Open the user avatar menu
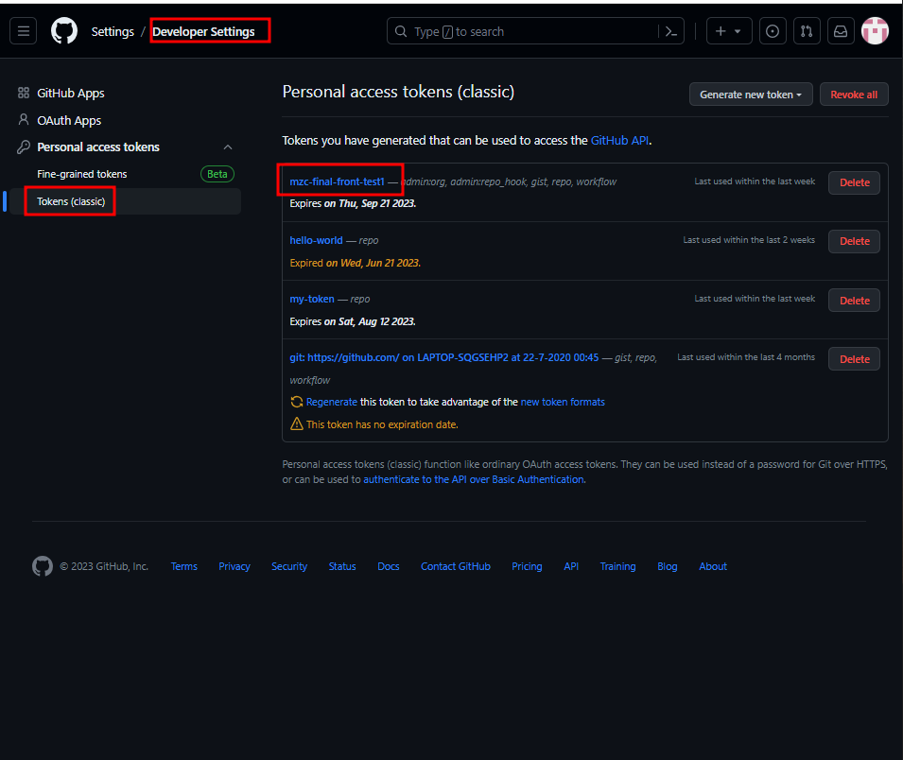Viewport: 903px width, 760px height. click(875, 31)
